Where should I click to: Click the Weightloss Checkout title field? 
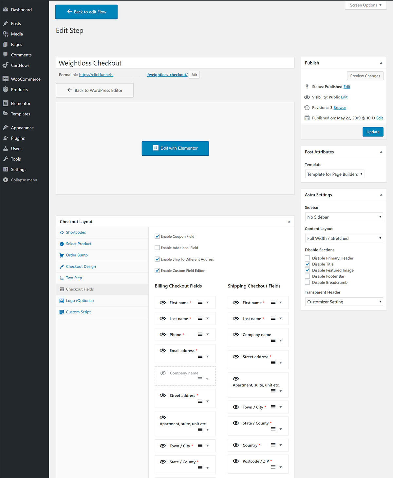(175, 63)
